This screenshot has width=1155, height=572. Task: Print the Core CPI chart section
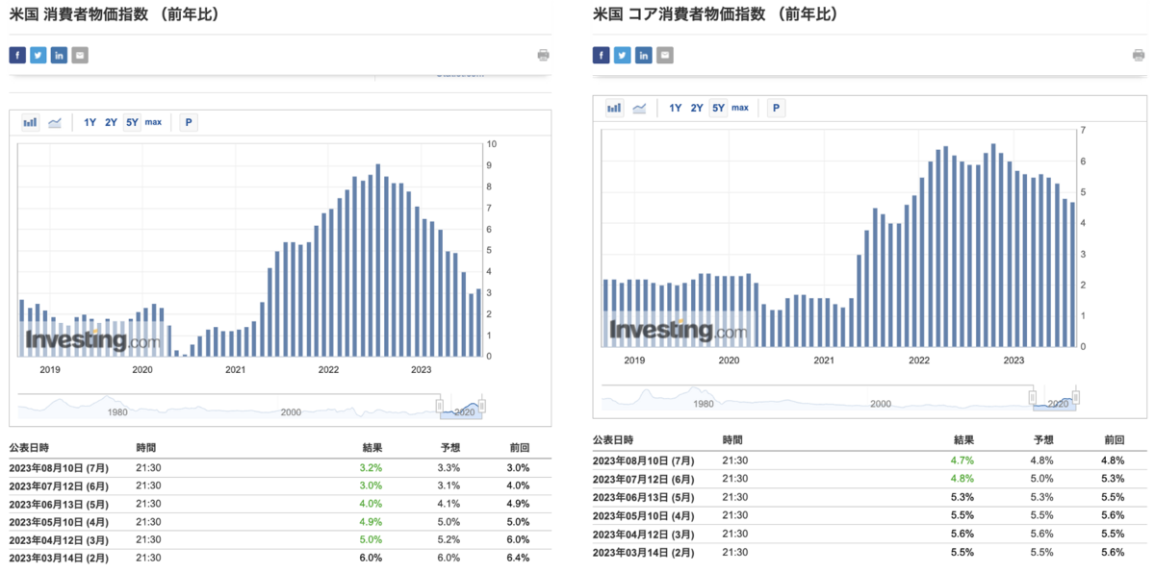(1139, 55)
